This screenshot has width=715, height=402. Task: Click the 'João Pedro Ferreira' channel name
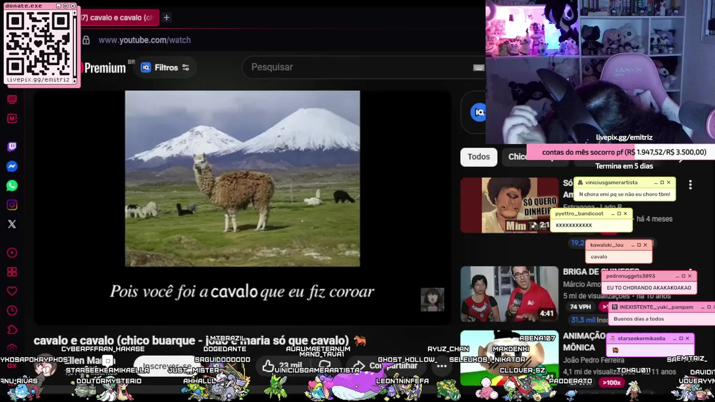(594, 361)
